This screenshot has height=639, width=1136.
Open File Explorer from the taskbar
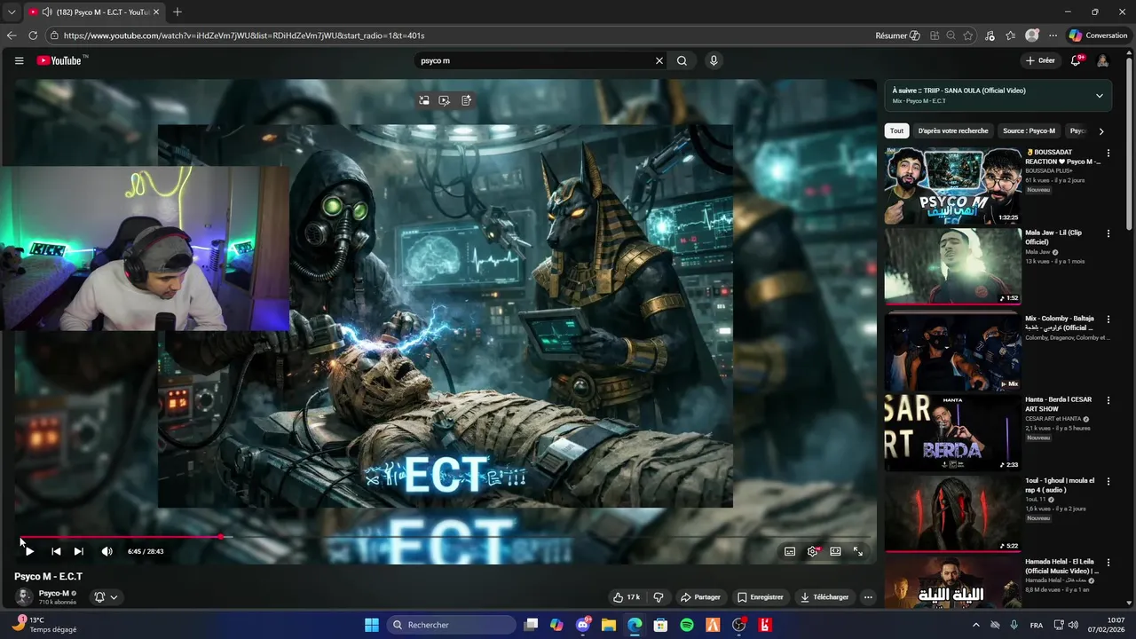point(609,625)
